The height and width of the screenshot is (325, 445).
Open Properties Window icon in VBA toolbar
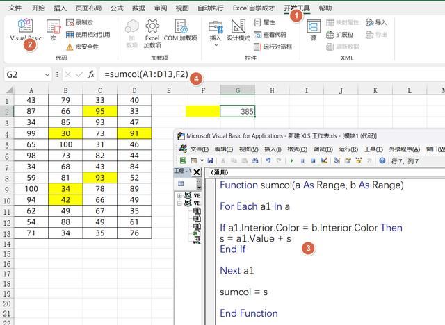348,160
